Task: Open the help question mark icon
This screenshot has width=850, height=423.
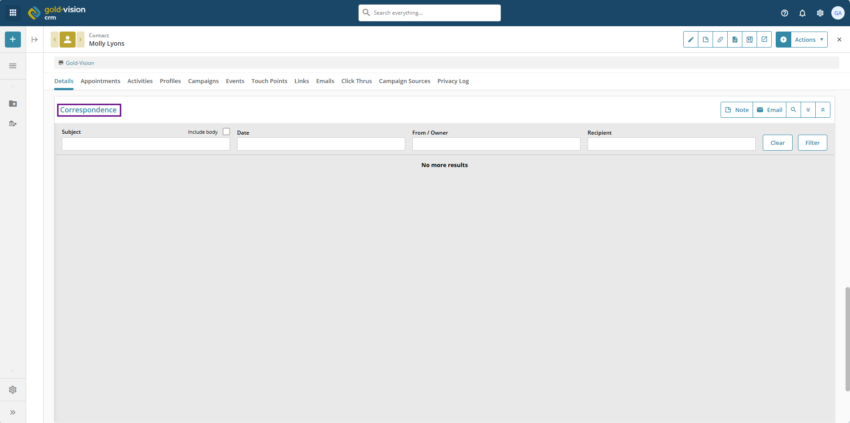Action: 785,13
